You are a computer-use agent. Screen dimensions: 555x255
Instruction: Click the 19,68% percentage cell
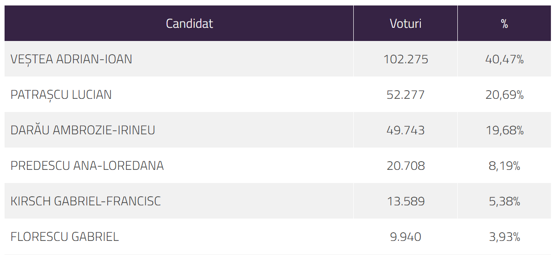504,130
